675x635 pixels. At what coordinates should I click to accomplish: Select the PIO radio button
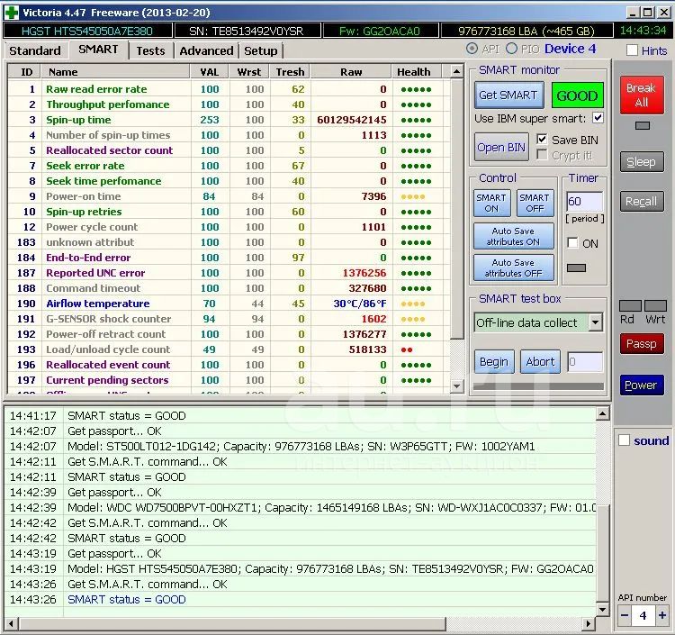(512, 49)
